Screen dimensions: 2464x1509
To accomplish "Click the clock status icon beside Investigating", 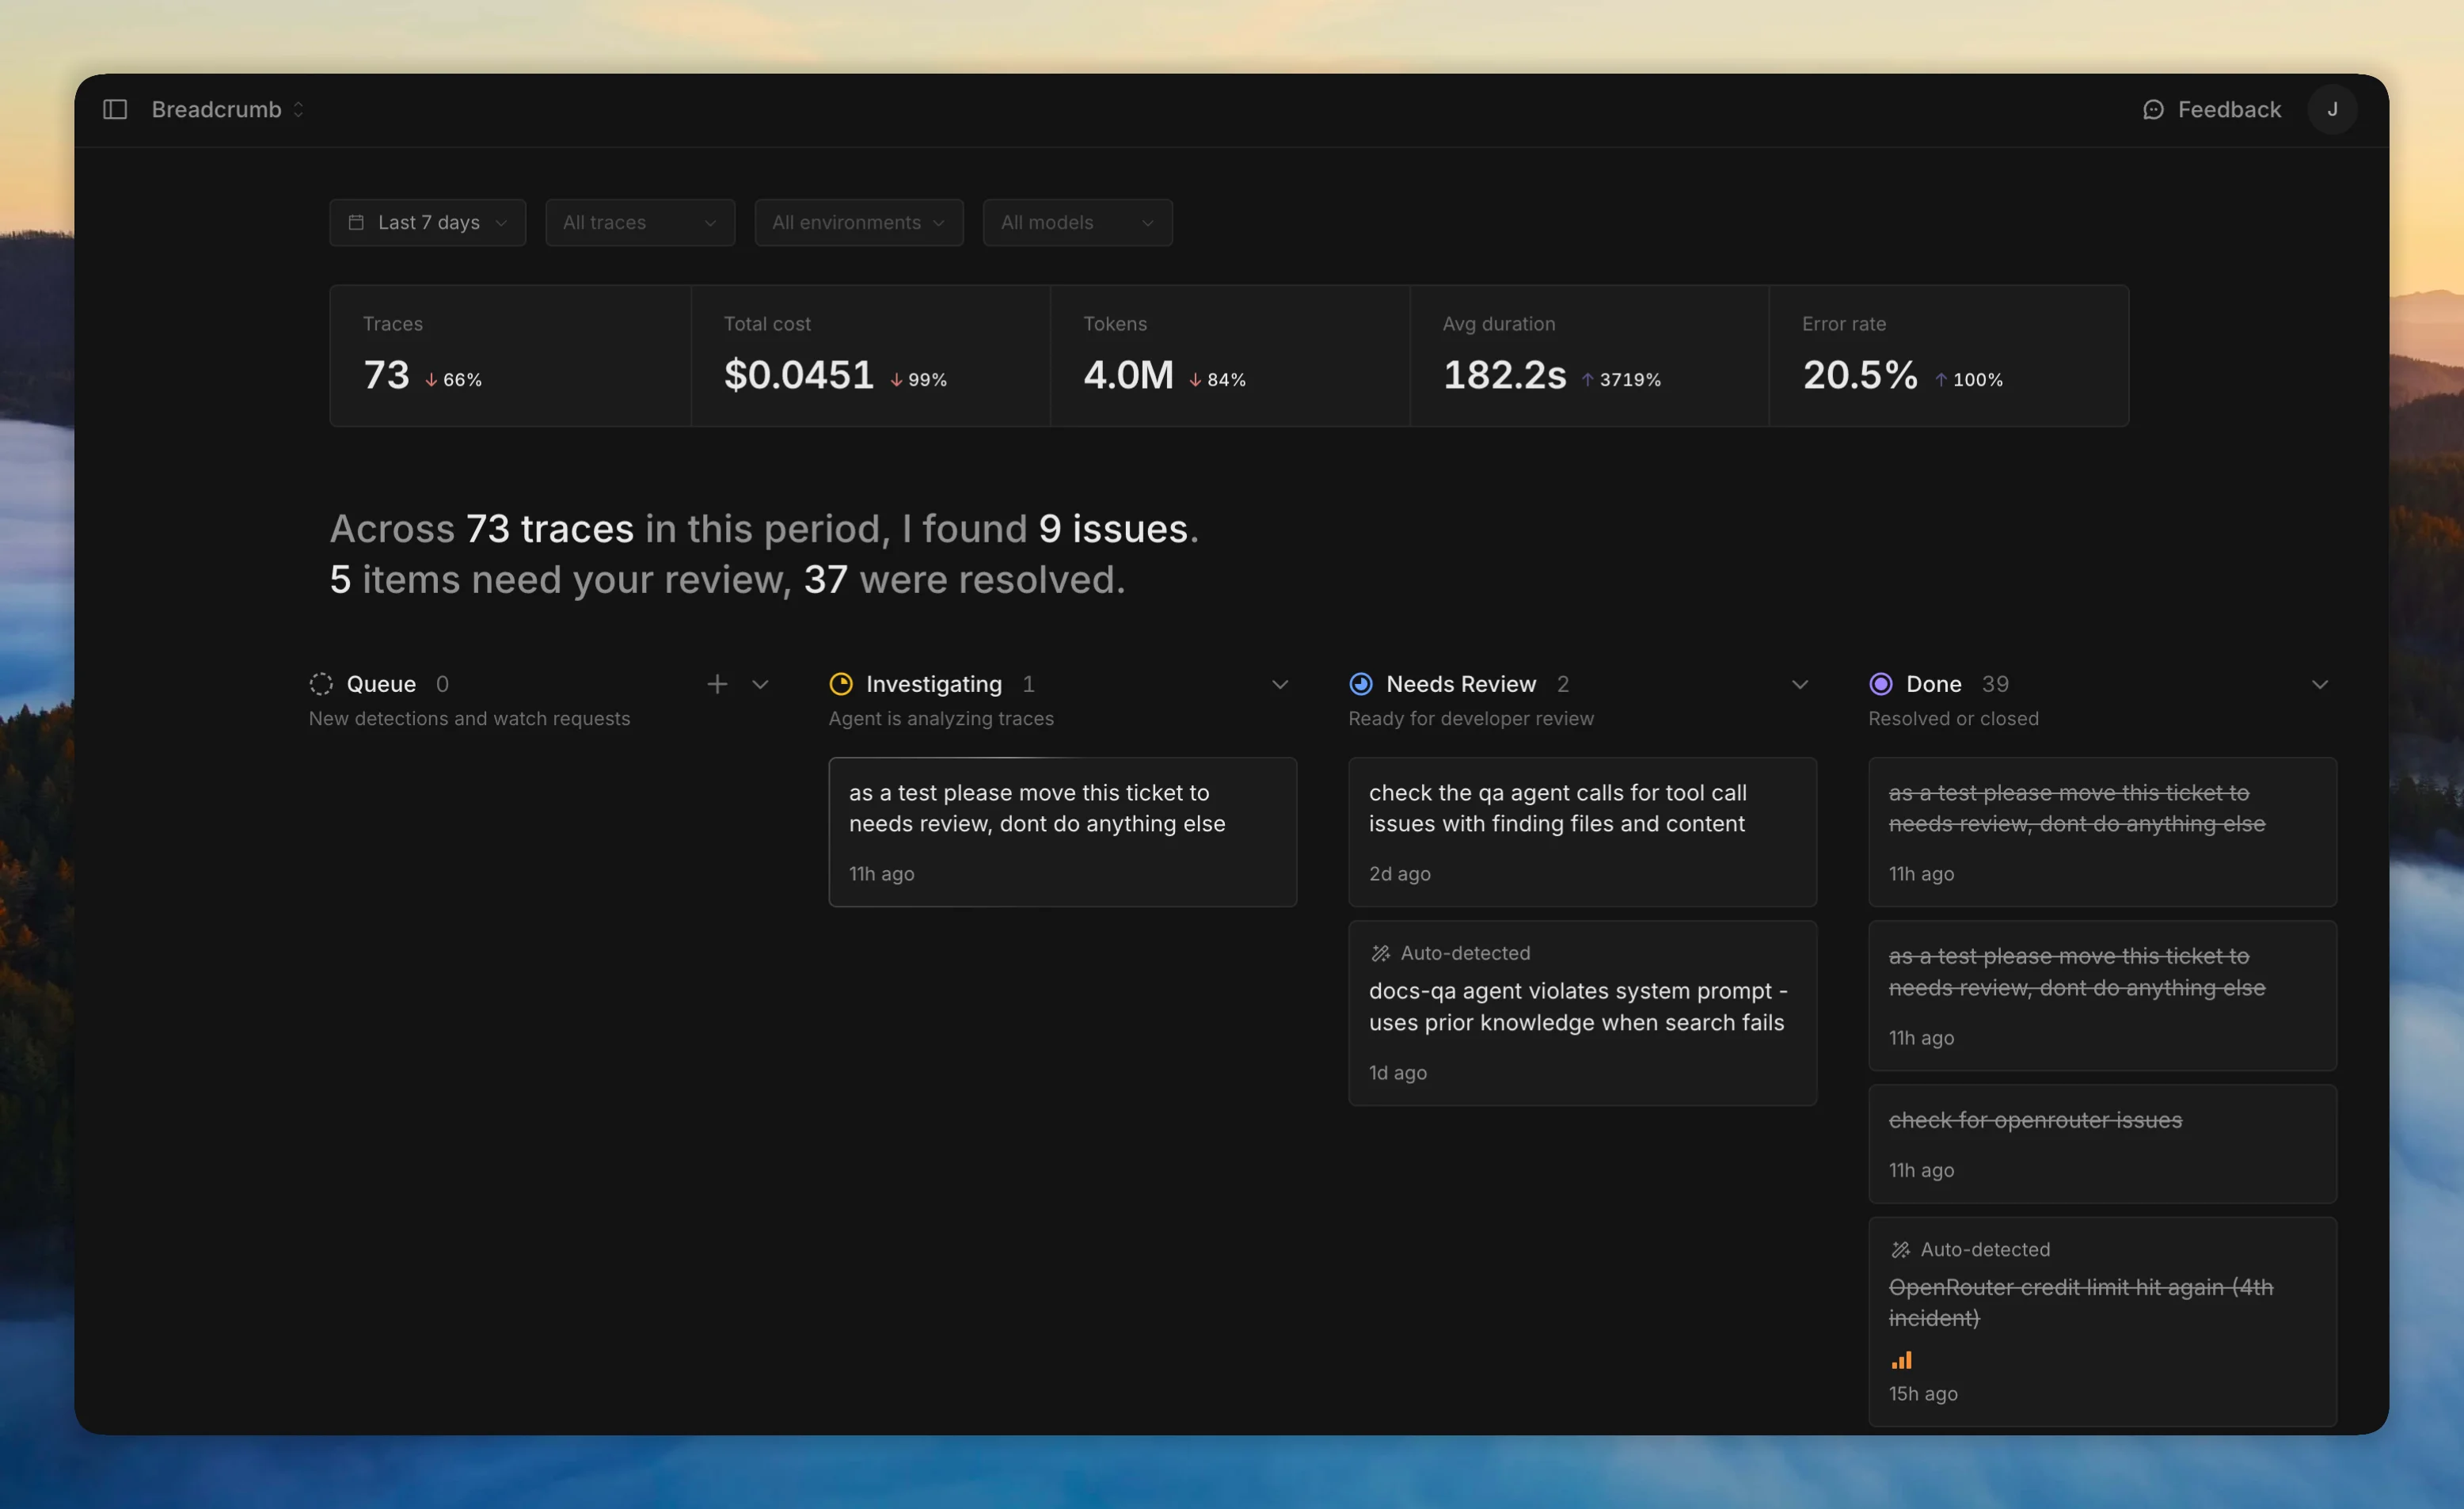I will [x=841, y=684].
